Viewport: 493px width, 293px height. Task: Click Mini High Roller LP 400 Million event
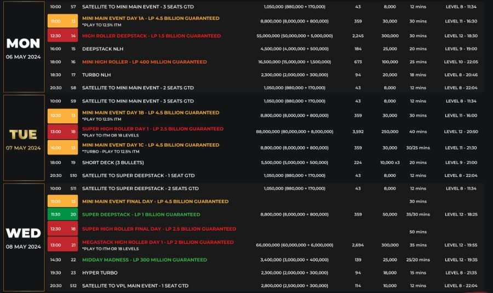point(144,62)
